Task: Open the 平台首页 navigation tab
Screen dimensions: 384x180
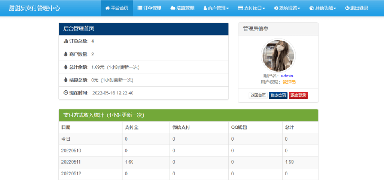Action: tap(117, 8)
